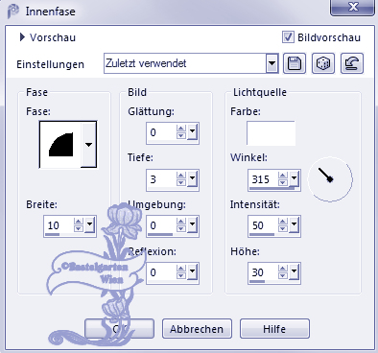Save the preset with the floppy disk icon
This screenshot has width=378, height=353.
[295, 63]
